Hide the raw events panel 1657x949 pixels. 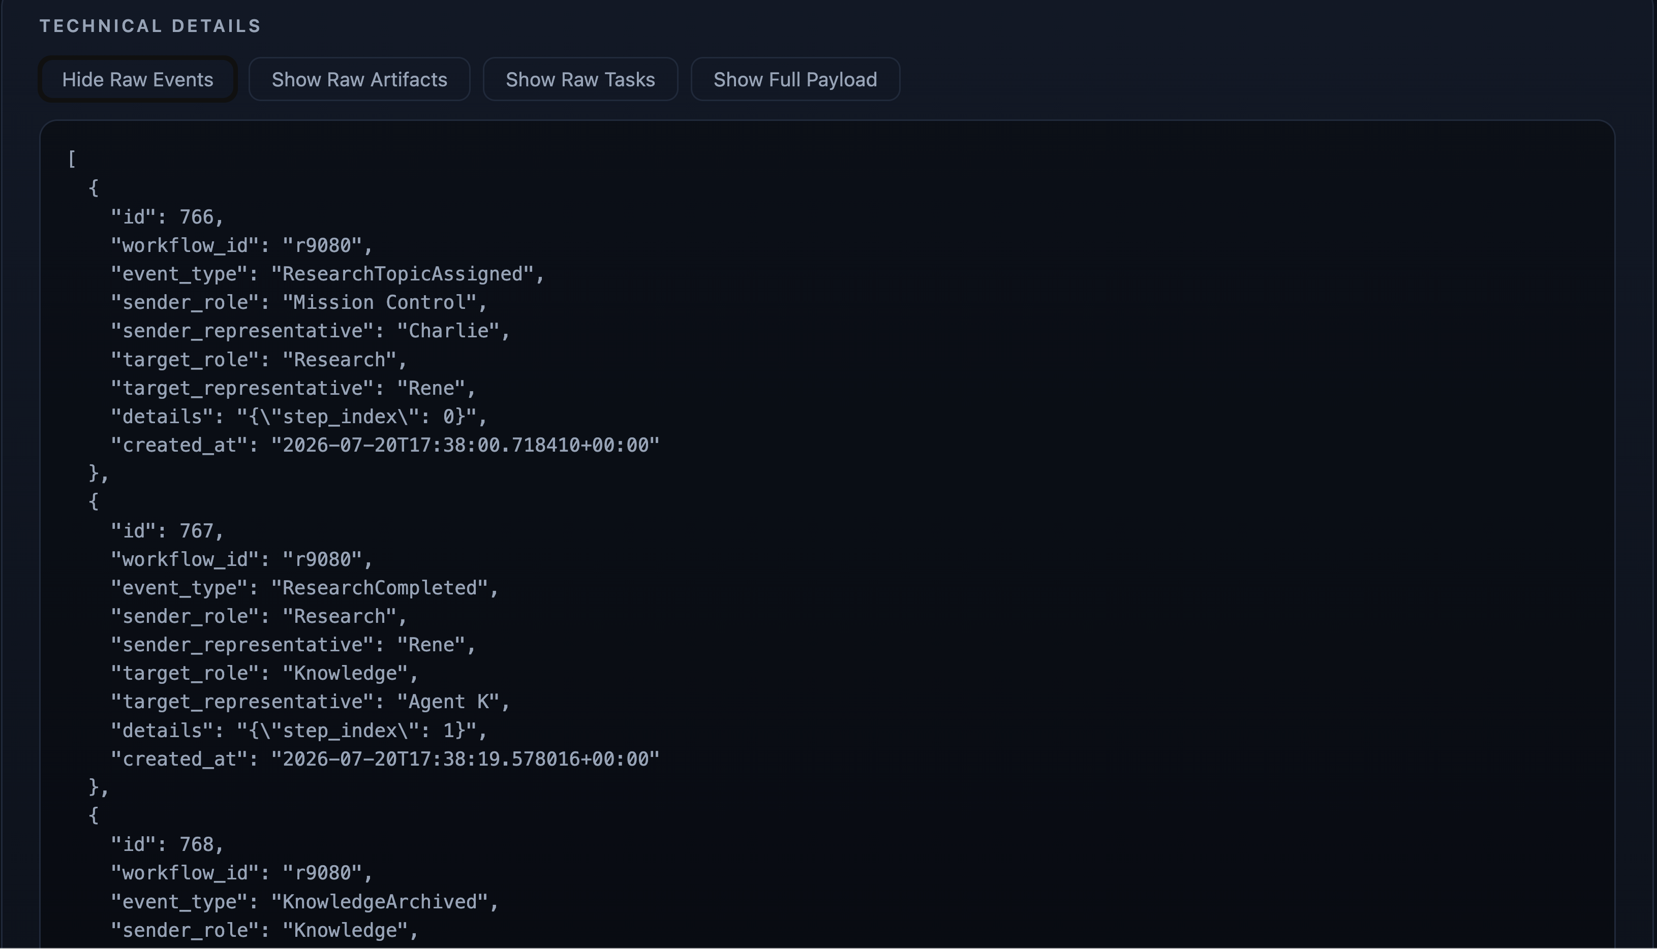[x=138, y=80]
